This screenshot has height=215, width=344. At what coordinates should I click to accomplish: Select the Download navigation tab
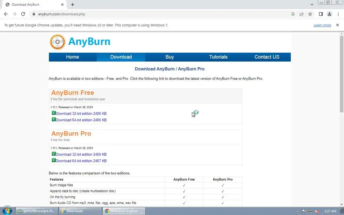pos(121,57)
